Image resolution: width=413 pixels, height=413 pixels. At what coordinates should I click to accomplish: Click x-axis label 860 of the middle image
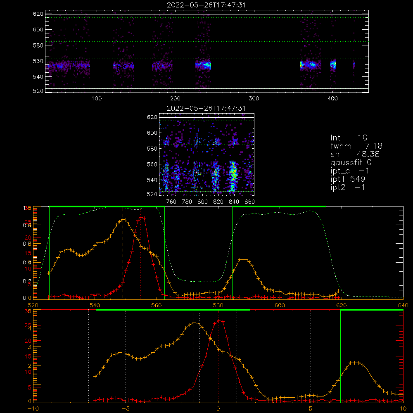coord(250,202)
